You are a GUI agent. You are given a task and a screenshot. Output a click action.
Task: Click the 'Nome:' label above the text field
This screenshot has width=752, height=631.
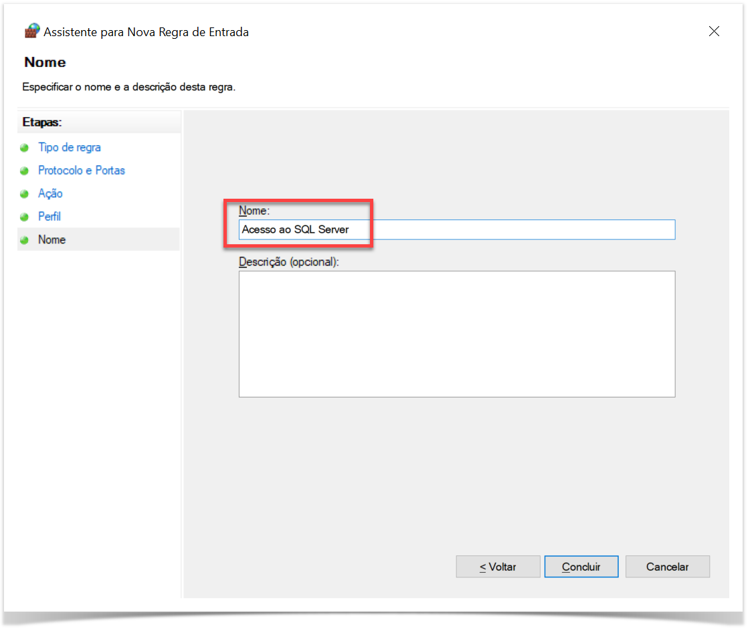coord(254,211)
